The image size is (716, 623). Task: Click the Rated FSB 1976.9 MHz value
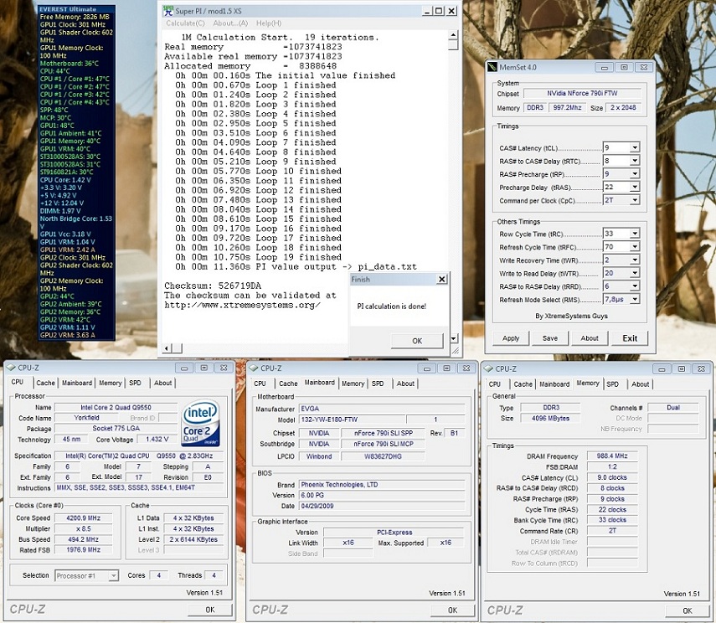[83, 550]
